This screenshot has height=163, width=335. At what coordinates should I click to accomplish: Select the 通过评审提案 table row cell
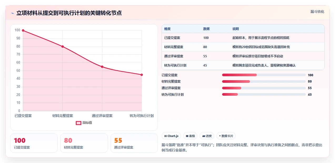pos(174,56)
